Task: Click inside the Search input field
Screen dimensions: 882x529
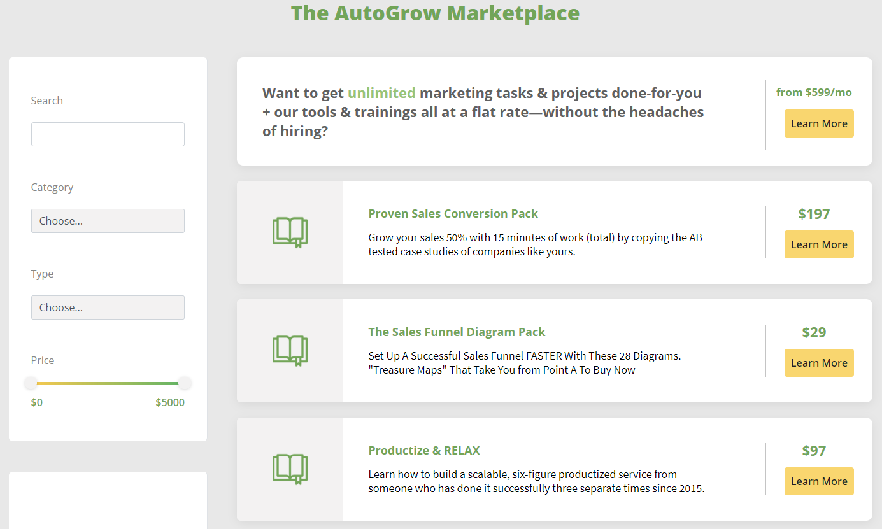Action: coord(107,134)
